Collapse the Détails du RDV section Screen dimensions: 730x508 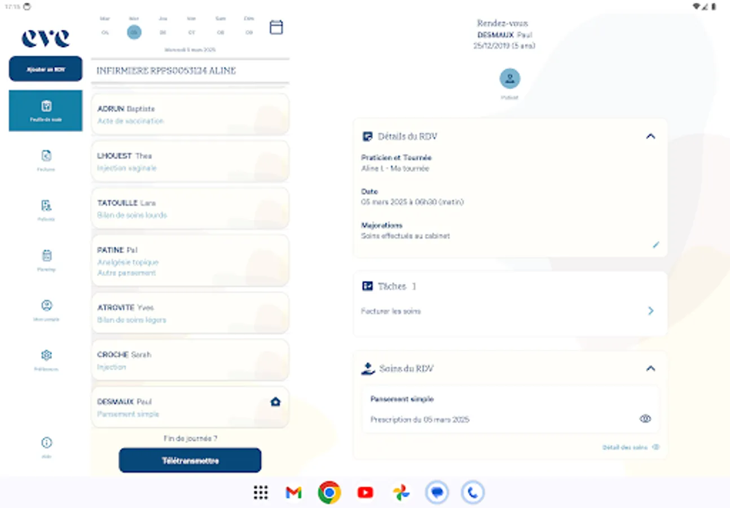coord(650,136)
